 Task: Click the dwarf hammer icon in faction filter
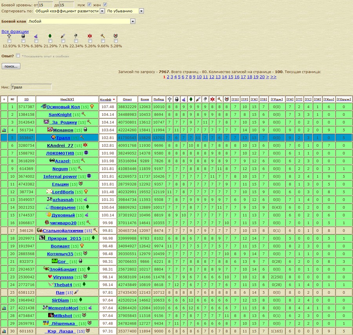pos(103,36)
